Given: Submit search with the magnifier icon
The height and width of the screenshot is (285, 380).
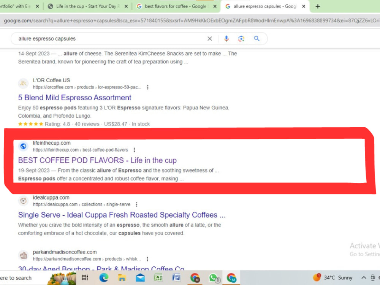Looking at the screenshot, I should pyautogui.click(x=256, y=38).
